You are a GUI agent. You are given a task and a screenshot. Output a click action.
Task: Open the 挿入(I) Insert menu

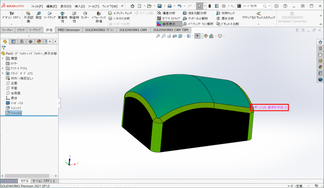coord(80,6)
